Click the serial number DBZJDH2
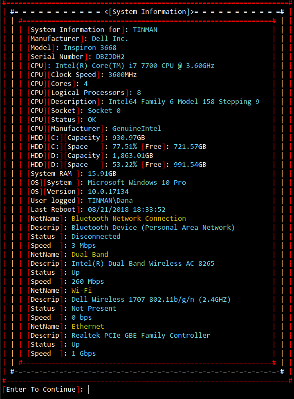 click(x=110, y=57)
